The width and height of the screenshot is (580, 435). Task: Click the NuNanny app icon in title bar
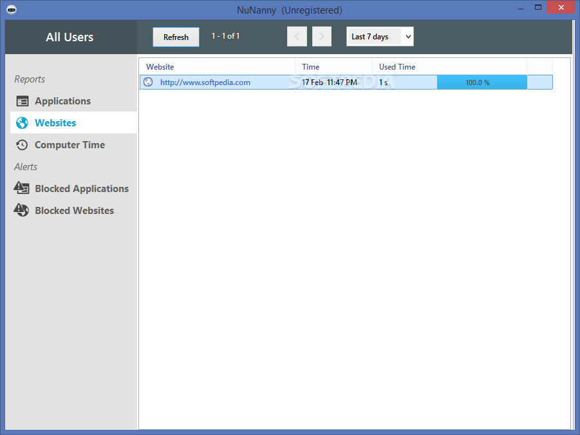(x=12, y=10)
